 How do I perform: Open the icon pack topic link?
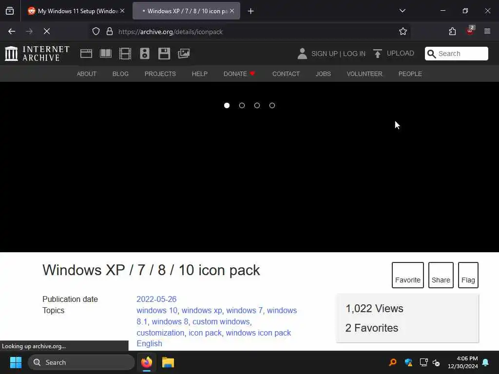pyautogui.click(x=205, y=333)
